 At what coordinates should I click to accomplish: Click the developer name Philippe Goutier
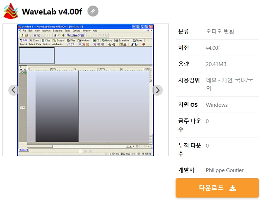(225, 170)
